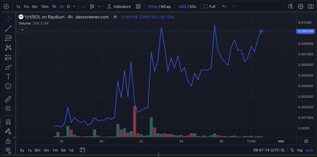Select the forecasting and measurement tool
Viewport: 317px width, 157px height.
(8, 57)
